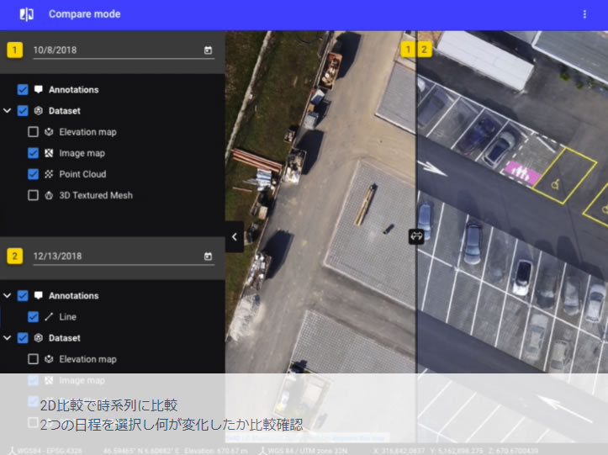This screenshot has width=608, height=455.
Task: Click the first panel's Annotations speech-bubble icon
Action: 39,90
